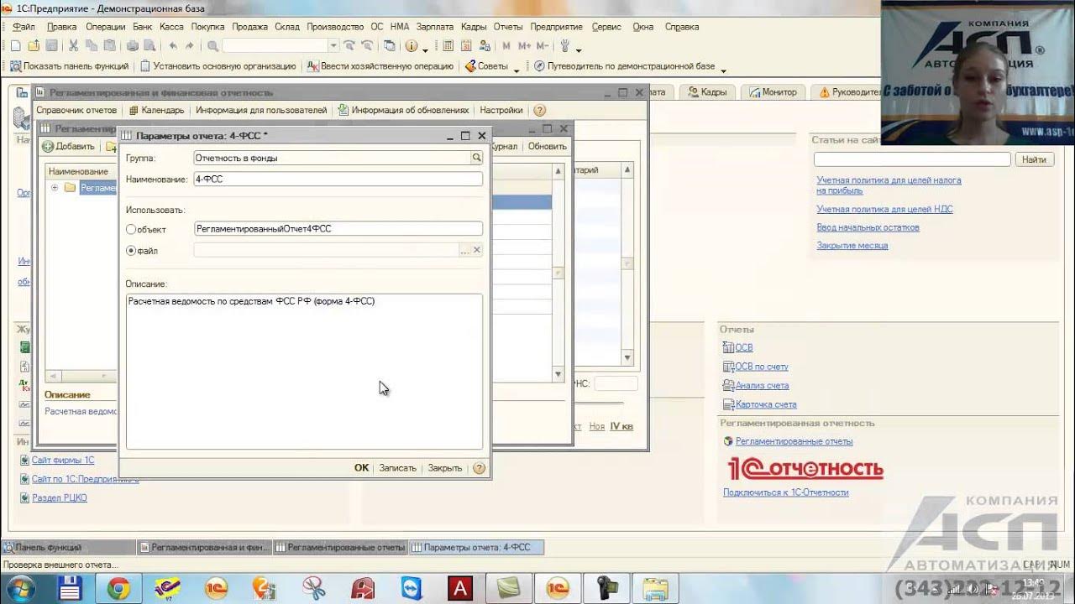Viewport: 1075px width, 604px height.
Task: Open the Файл menu
Action: tap(24, 27)
